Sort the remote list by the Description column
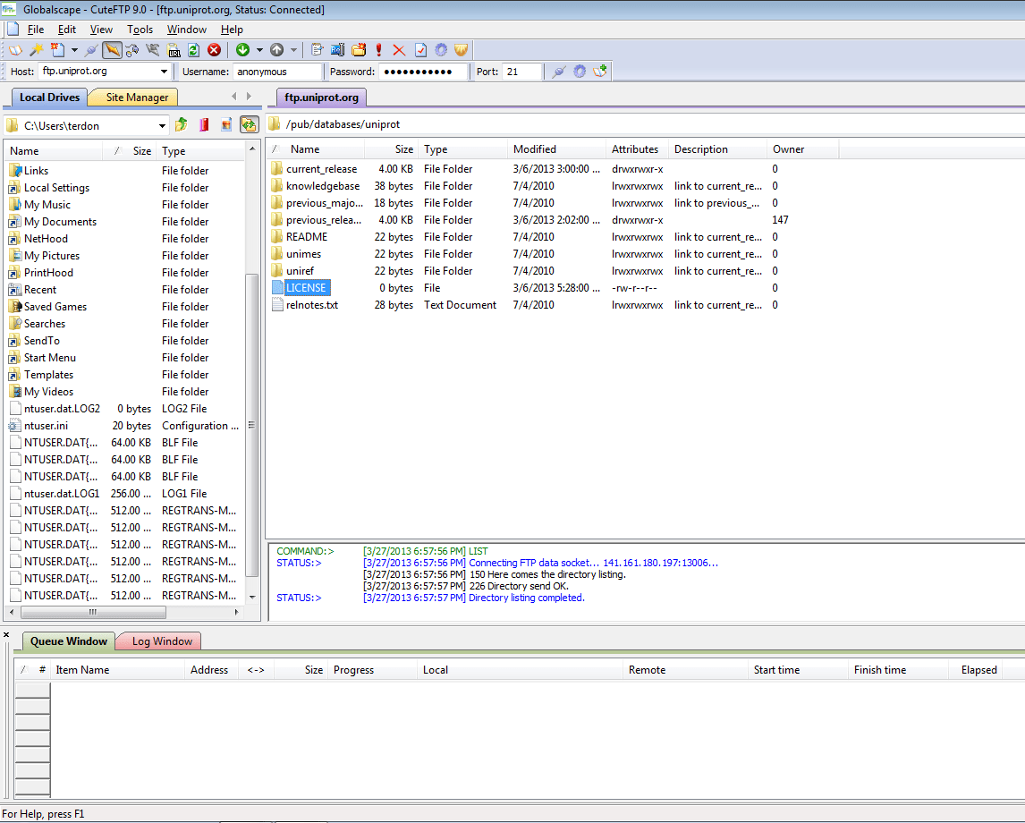 [x=717, y=149]
